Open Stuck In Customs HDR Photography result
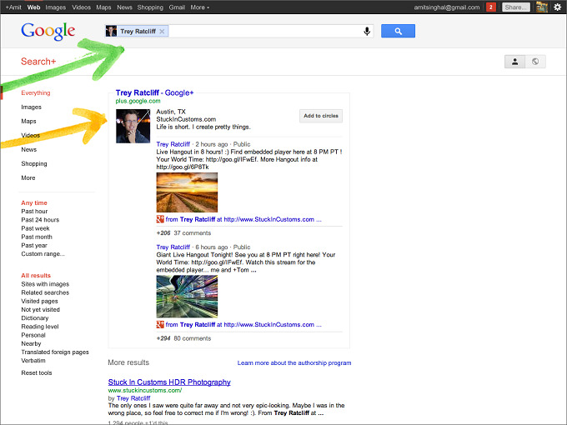Image resolution: width=567 pixels, height=425 pixels. pos(169,382)
